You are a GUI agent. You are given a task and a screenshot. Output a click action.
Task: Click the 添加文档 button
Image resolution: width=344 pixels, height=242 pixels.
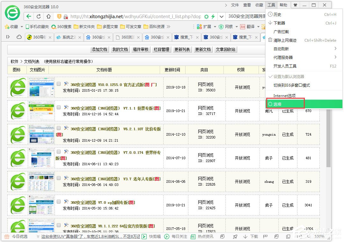pyautogui.click(x=99, y=50)
